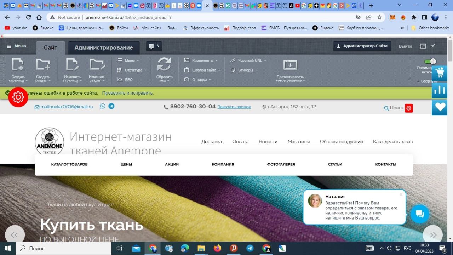Click Выйти to log out
453x255 pixels.
pyautogui.click(x=405, y=46)
